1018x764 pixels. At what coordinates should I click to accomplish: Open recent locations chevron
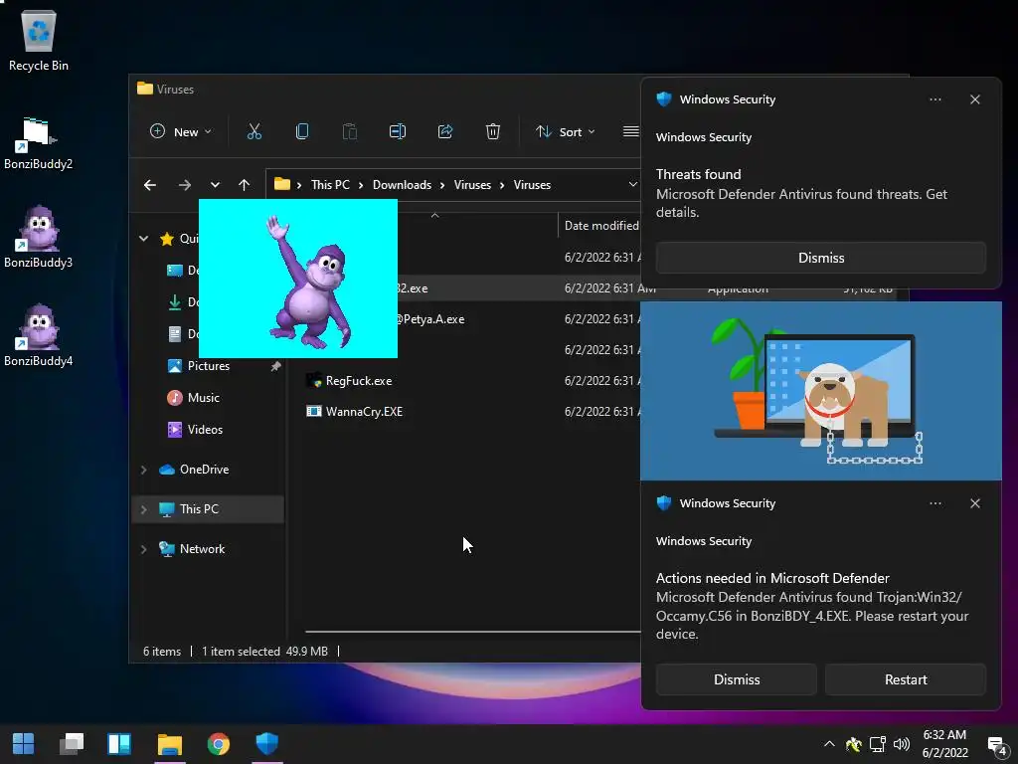point(215,185)
